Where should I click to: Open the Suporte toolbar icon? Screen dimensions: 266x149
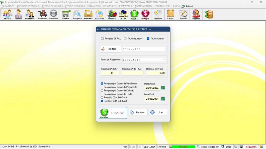coord(196,15)
